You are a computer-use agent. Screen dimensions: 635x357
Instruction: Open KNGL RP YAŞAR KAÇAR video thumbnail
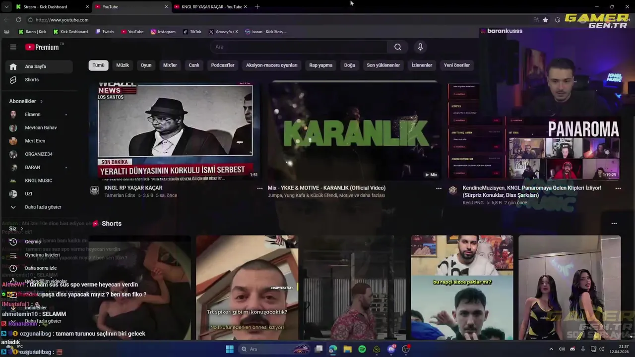[175, 131]
